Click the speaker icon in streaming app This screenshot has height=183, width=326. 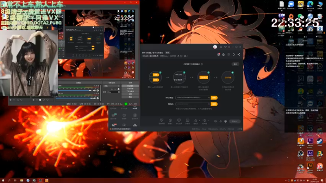pos(205,121)
